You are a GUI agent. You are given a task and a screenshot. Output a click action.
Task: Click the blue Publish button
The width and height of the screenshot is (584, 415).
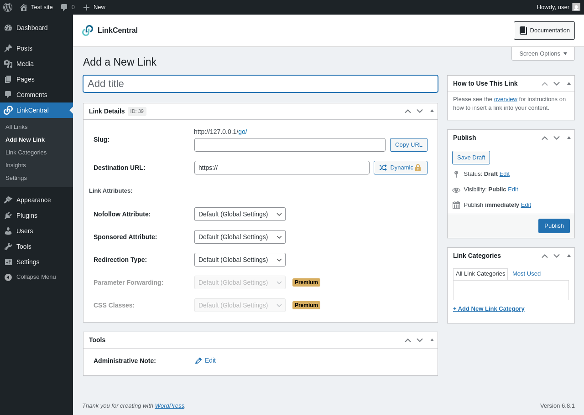click(x=554, y=226)
